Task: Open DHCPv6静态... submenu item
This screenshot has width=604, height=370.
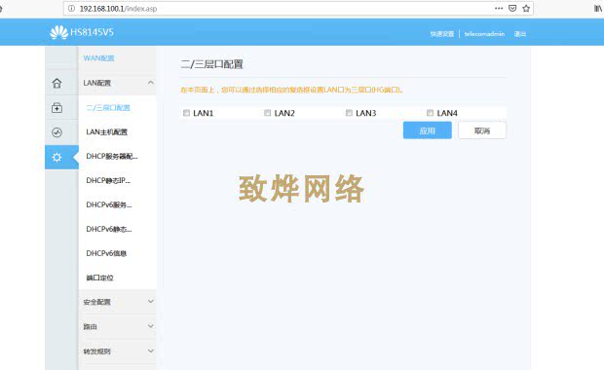Action: [109, 229]
